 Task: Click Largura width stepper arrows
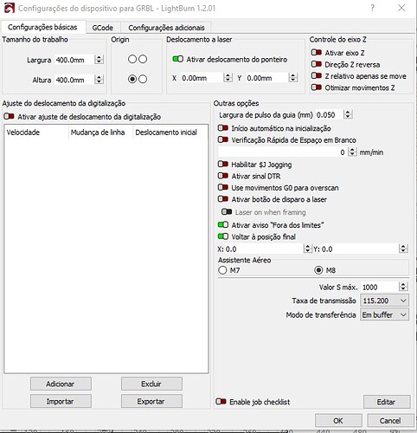[x=99, y=60]
